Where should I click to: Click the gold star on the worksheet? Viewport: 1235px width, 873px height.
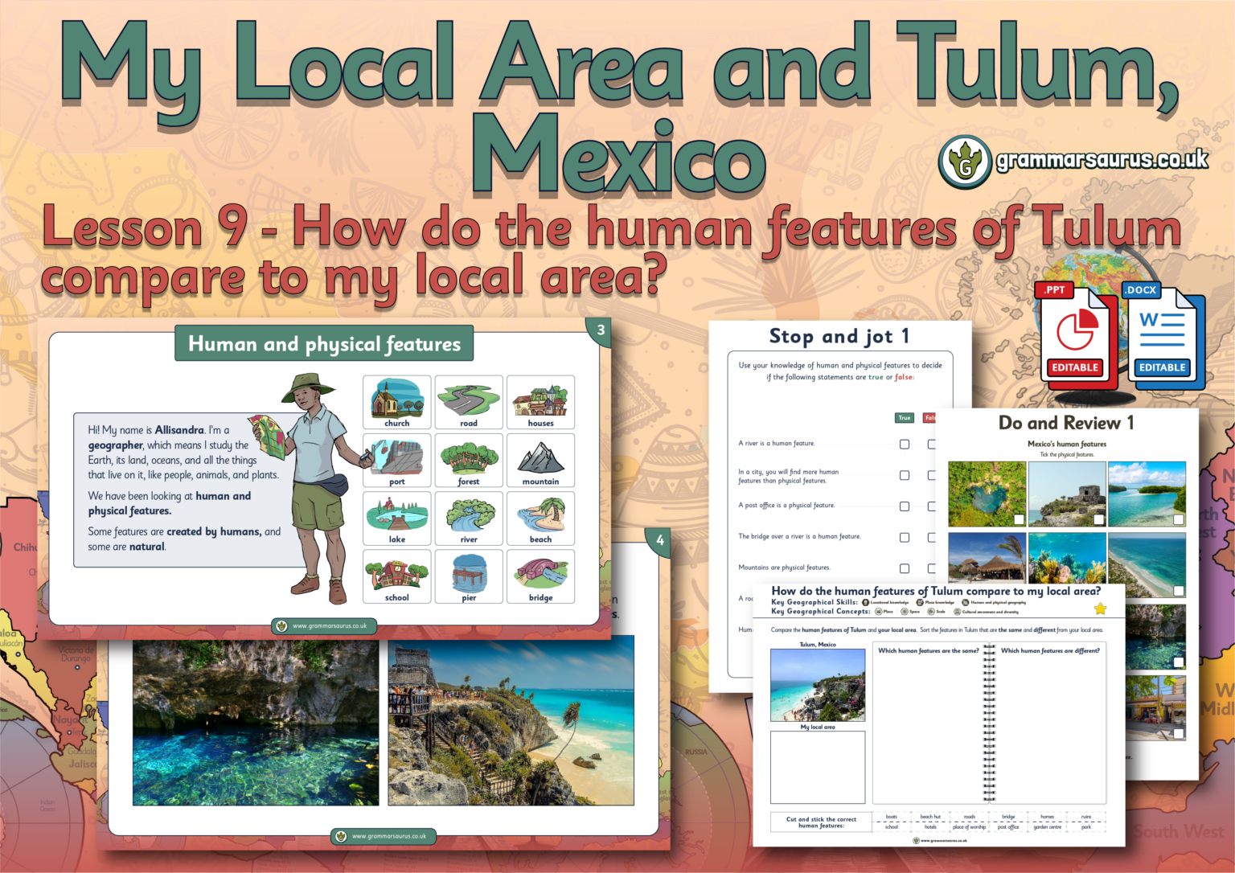pyautogui.click(x=1100, y=609)
